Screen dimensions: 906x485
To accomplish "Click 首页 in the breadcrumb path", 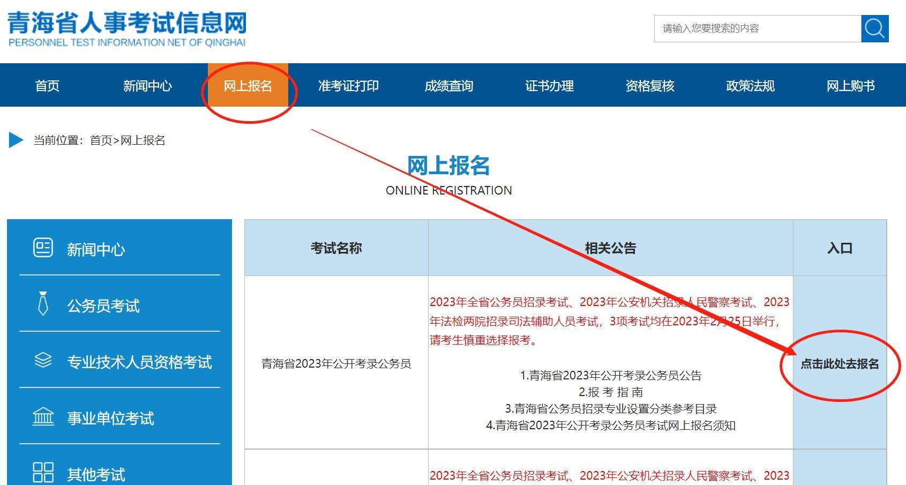I will click(x=101, y=140).
